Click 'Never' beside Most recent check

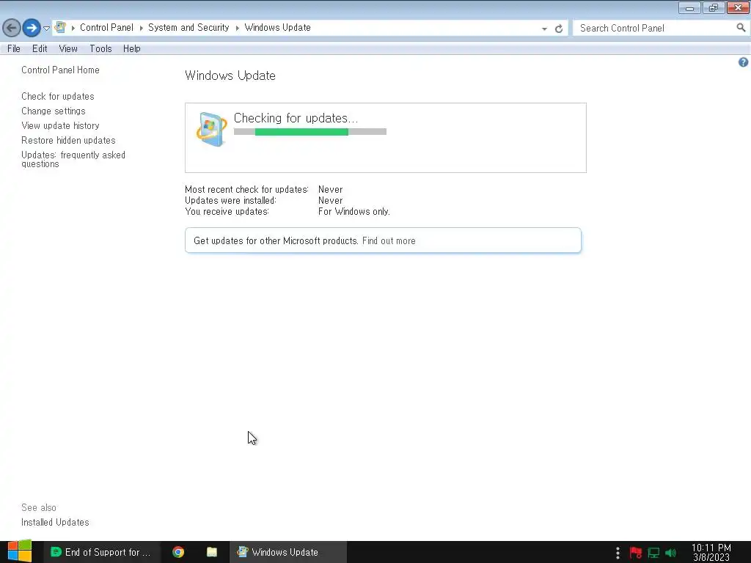coord(331,190)
